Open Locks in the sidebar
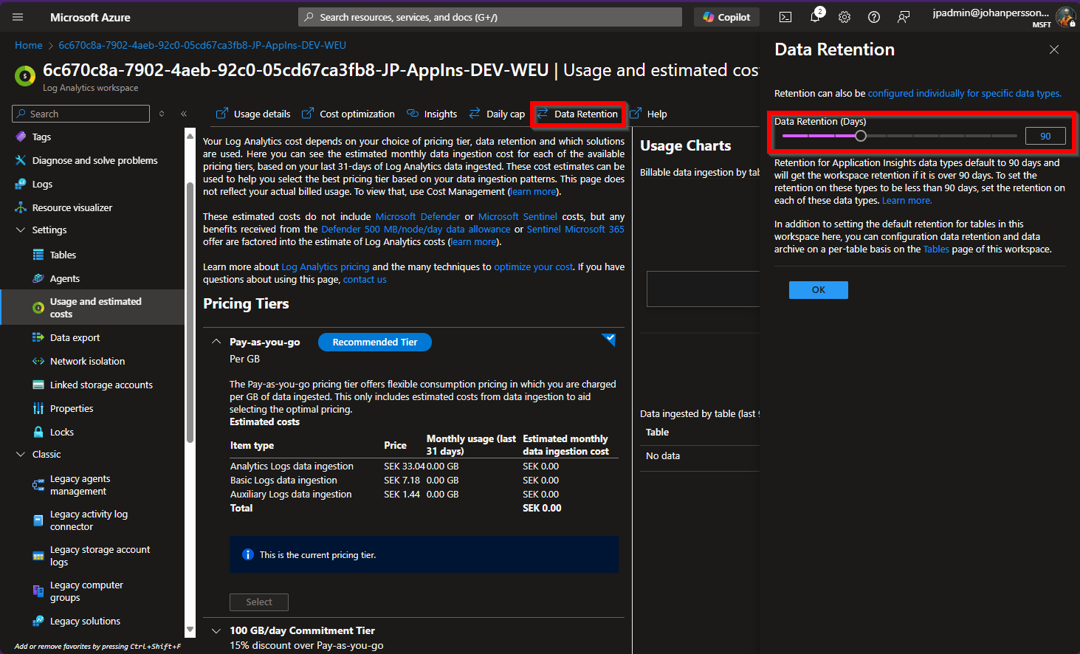The width and height of the screenshot is (1080, 654). 62,432
